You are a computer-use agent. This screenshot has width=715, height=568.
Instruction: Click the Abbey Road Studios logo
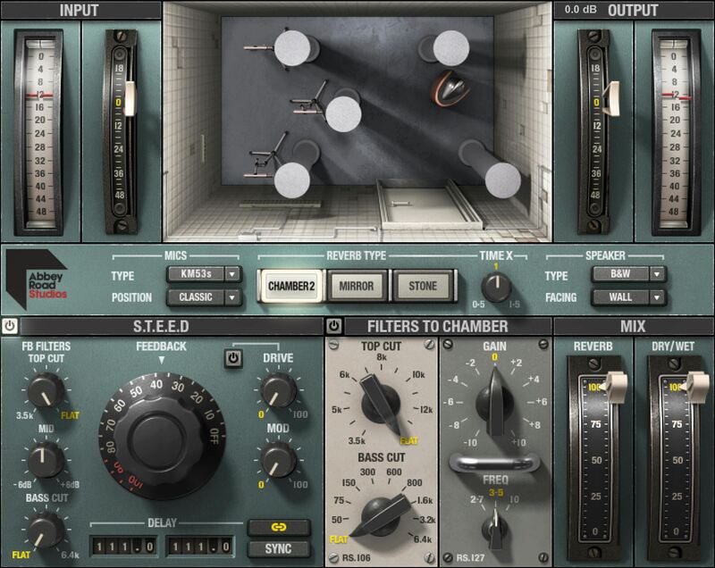pyautogui.click(x=36, y=276)
